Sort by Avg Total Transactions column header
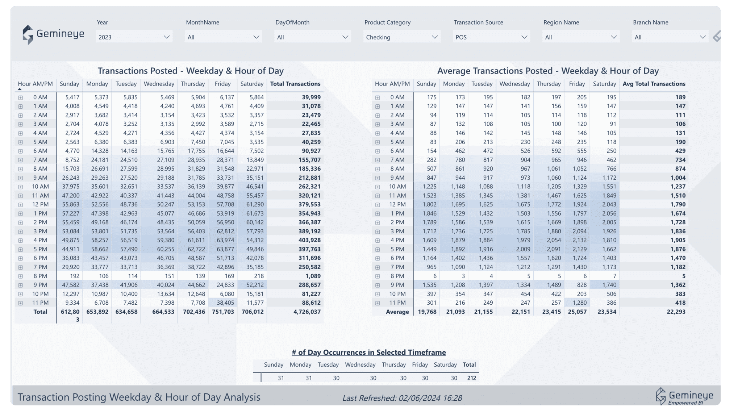 click(x=654, y=84)
